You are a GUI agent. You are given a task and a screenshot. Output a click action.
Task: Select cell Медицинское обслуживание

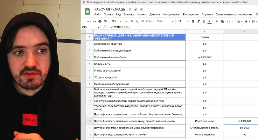(x=139, y=84)
